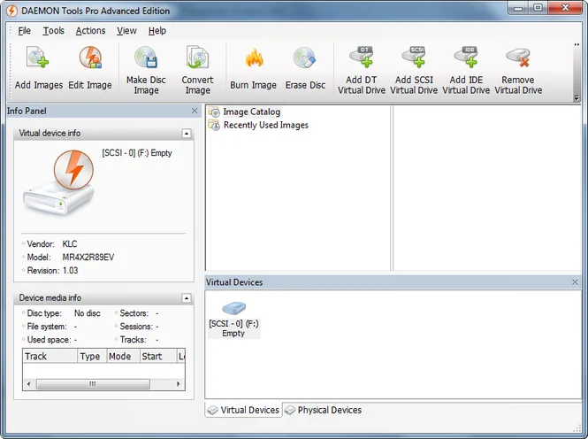The width and height of the screenshot is (588, 439).
Task: Click the "Device media info" section header
Action: coord(103,298)
